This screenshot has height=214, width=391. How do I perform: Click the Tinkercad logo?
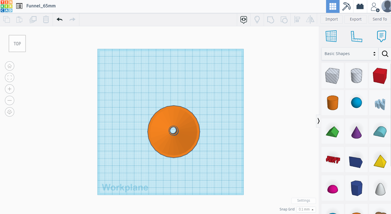[x=6, y=6]
